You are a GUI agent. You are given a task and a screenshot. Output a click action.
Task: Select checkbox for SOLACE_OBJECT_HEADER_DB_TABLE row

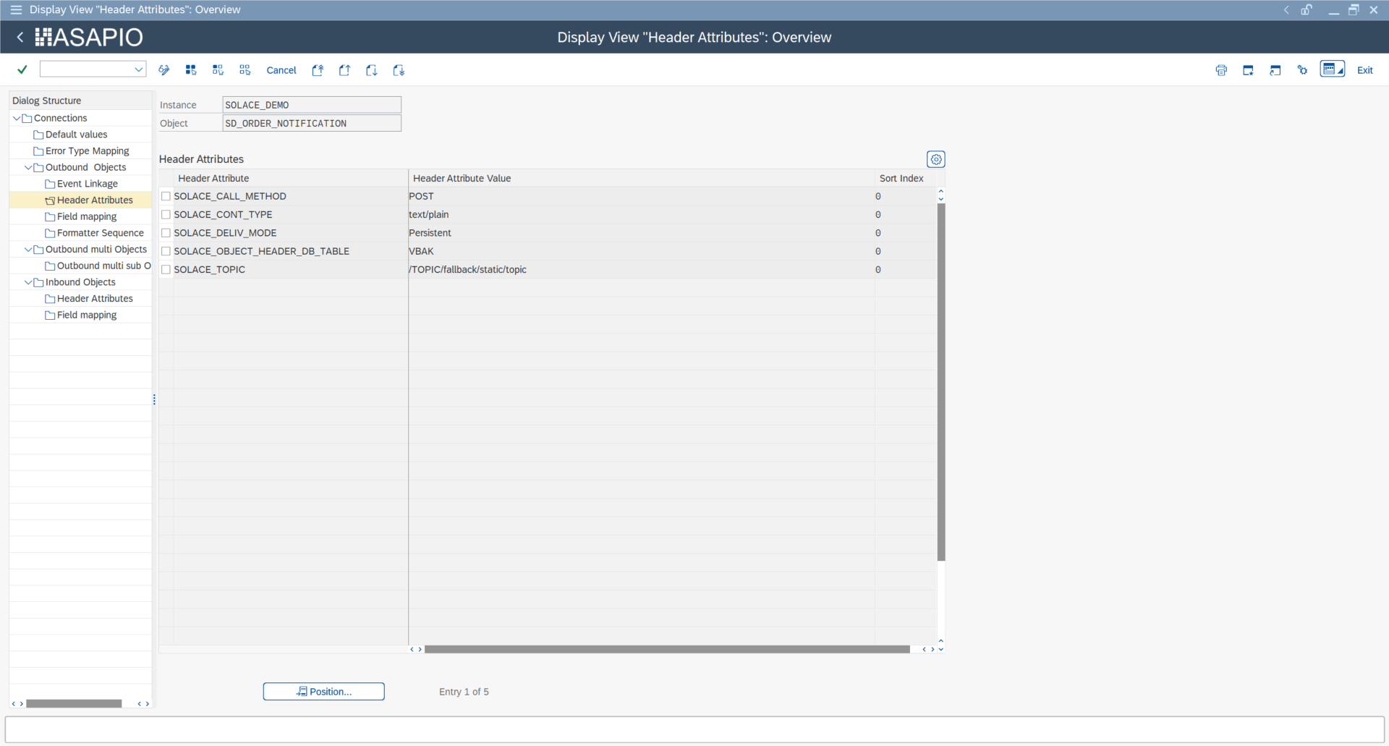point(166,251)
